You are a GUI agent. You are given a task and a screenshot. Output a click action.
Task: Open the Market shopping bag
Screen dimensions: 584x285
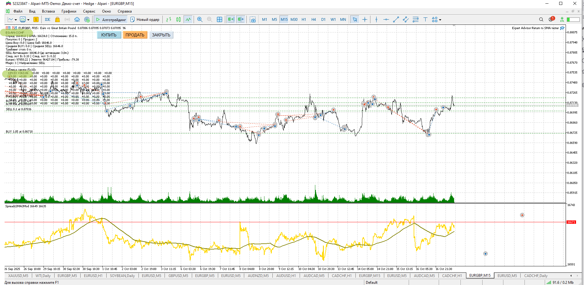pos(57,20)
